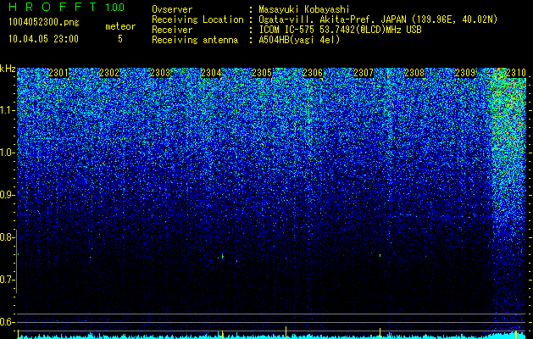Click the date stamp 10.04.05 23:00
The image size is (533, 339).
[43, 39]
